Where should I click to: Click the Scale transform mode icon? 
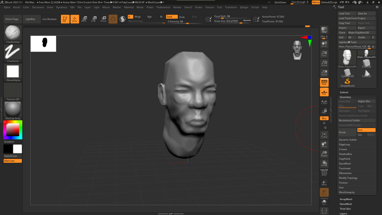[94, 19]
